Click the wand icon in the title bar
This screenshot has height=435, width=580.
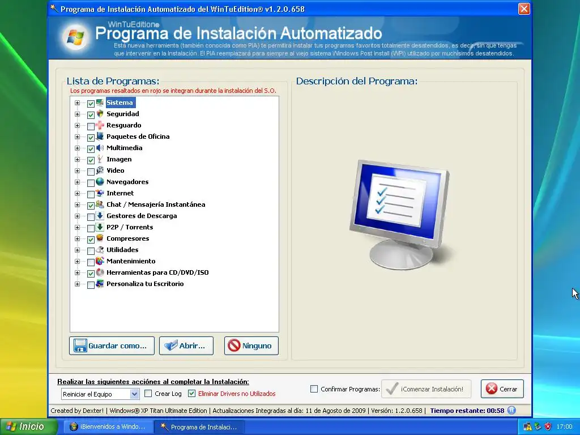tap(54, 8)
